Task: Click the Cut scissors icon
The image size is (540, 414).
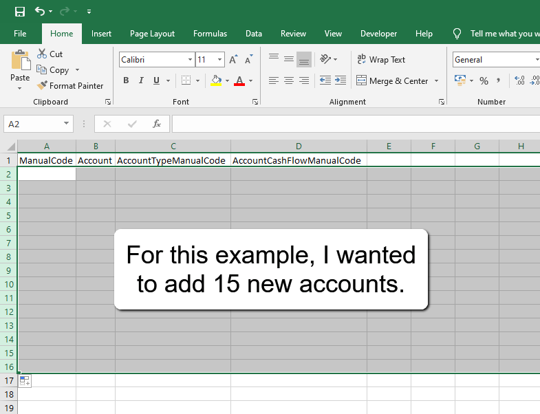Action: click(x=42, y=54)
